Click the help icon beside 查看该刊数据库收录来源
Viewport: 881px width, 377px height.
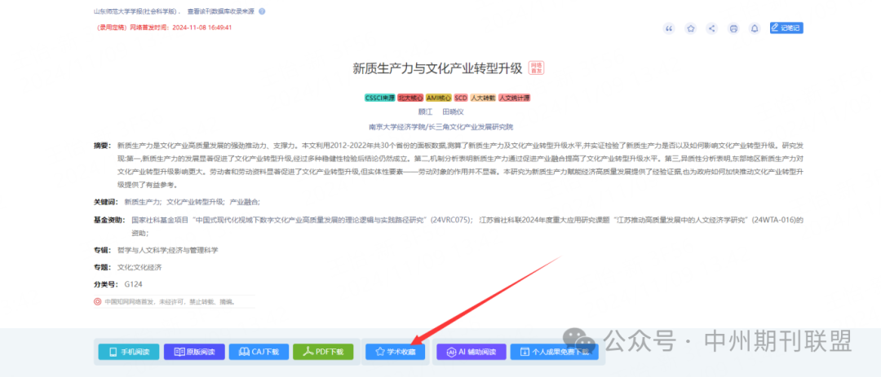tap(262, 11)
